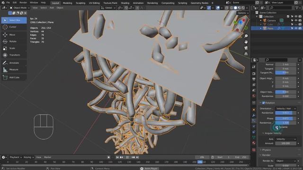Collapse the Render panel
Image resolution: width=303 pixels, height=170 pixels.
266,155
